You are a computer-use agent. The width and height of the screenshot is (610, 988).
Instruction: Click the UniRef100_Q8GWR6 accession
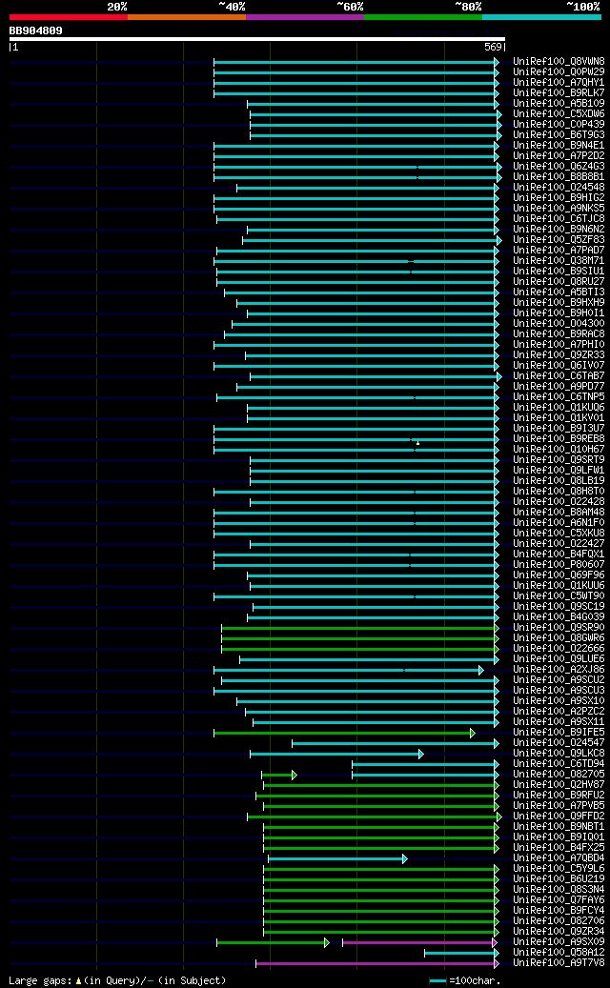point(559,638)
